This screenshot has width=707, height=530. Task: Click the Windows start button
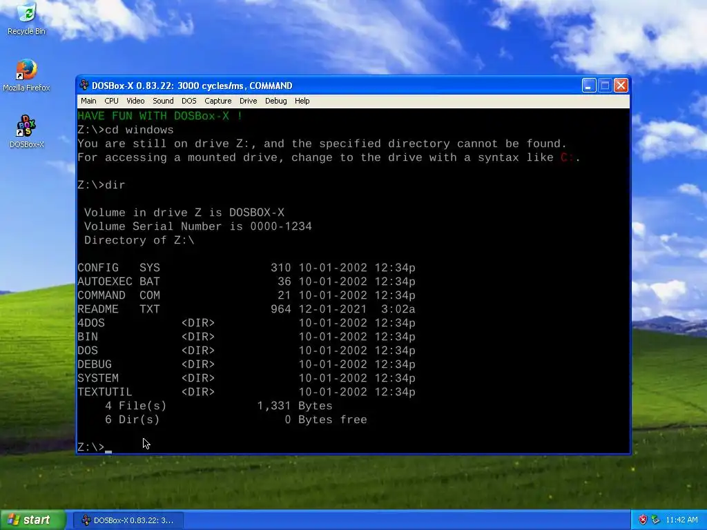(33, 520)
